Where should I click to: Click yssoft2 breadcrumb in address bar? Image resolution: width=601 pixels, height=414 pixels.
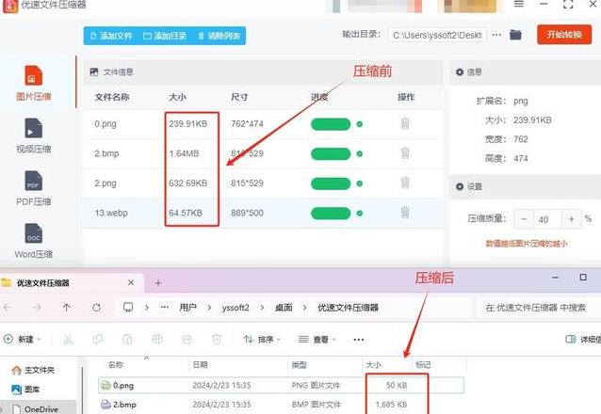[x=236, y=308]
